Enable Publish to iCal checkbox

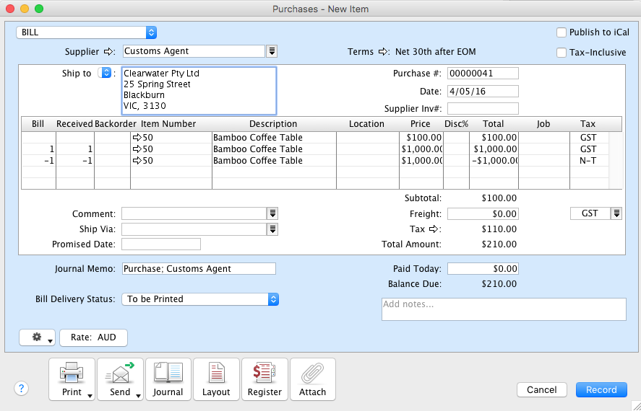click(x=562, y=32)
